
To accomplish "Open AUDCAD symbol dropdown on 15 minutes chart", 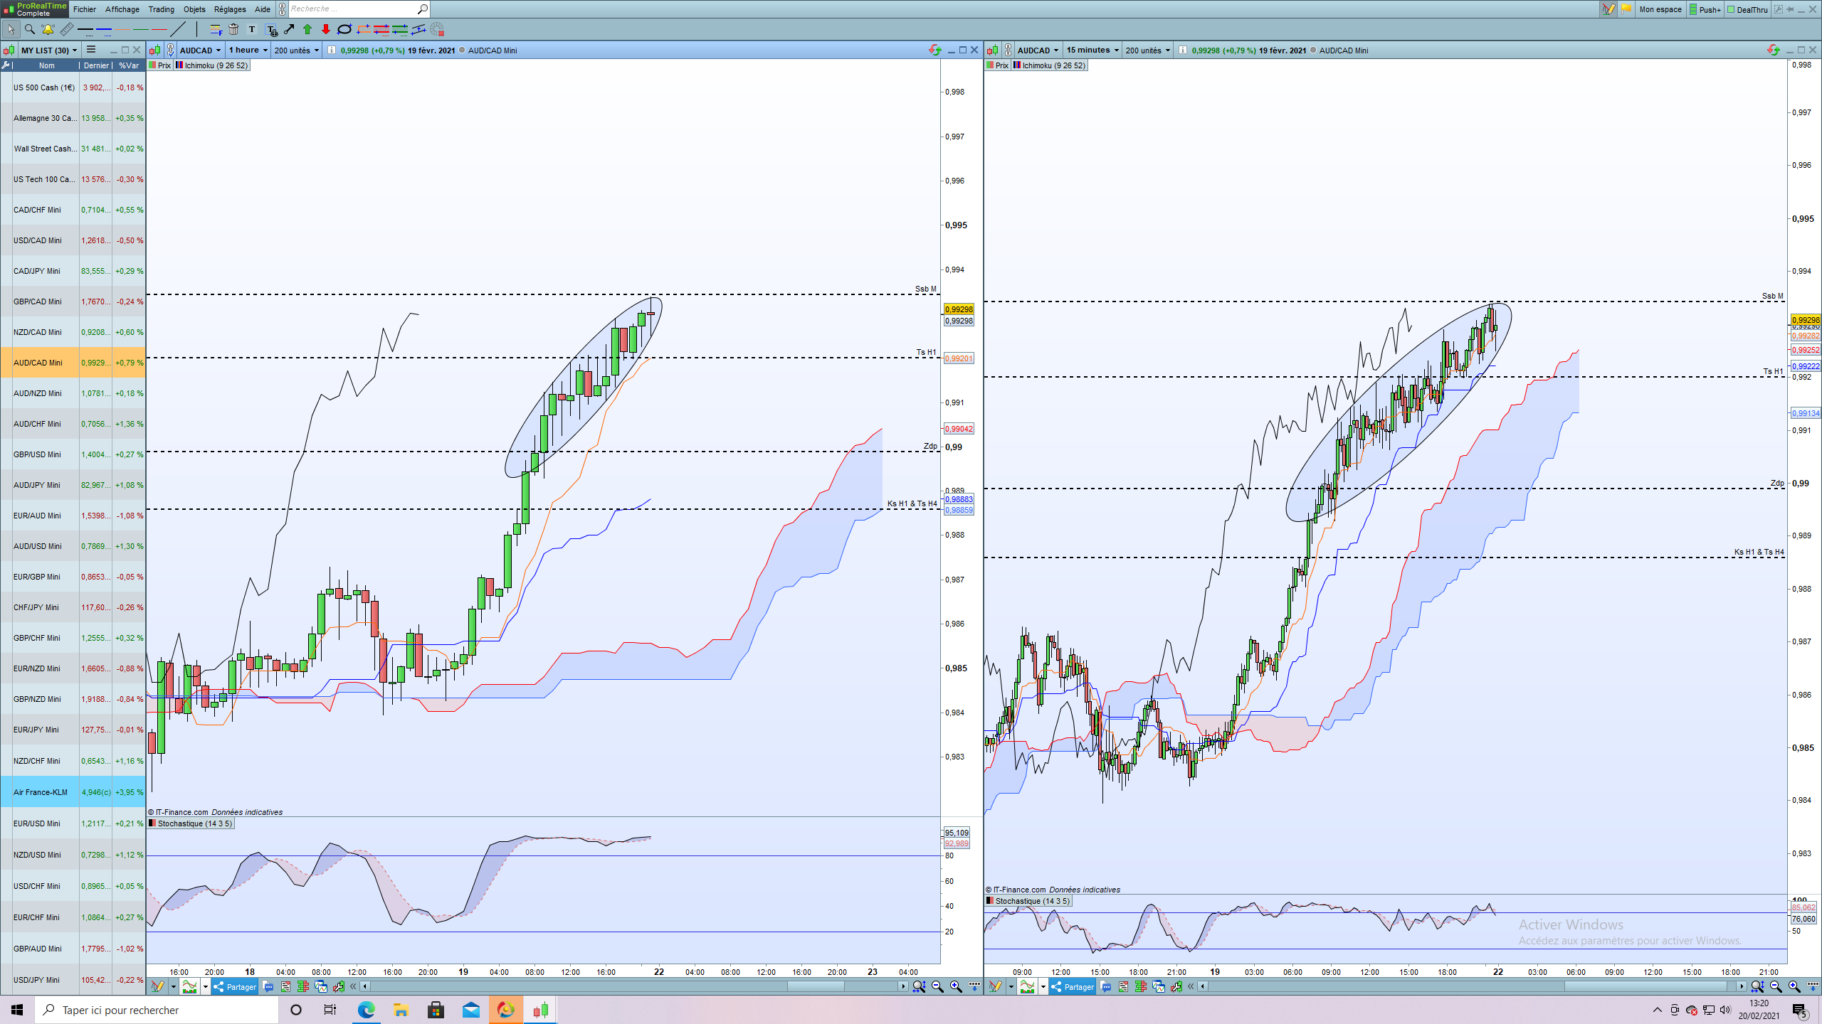I will tap(1038, 50).
